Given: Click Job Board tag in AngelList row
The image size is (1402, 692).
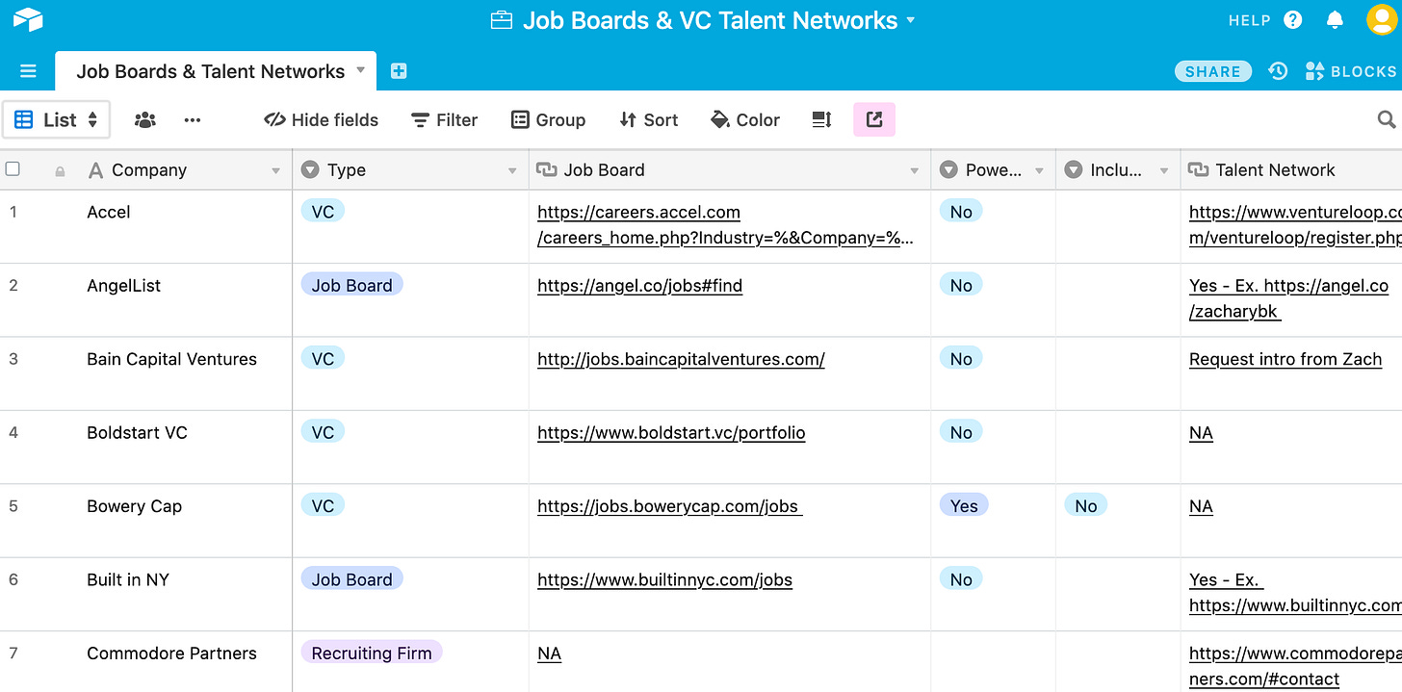Looking at the screenshot, I should (351, 285).
